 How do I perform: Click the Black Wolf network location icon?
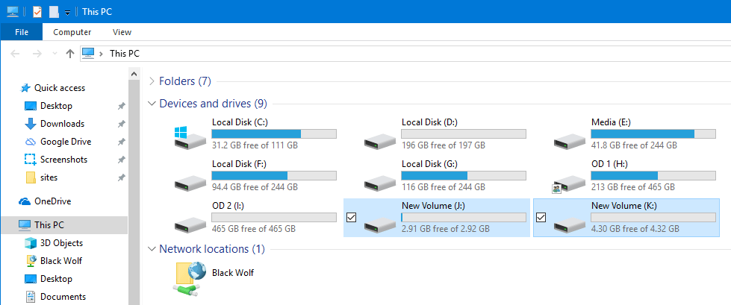click(191, 277)
